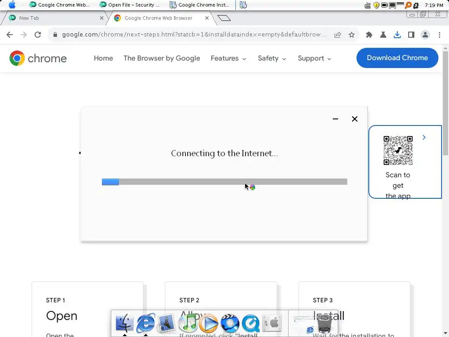The height and width of the screenshot is (337, 449).
Task: Click the orange magnifier tray icon
Action: [408, 5]
